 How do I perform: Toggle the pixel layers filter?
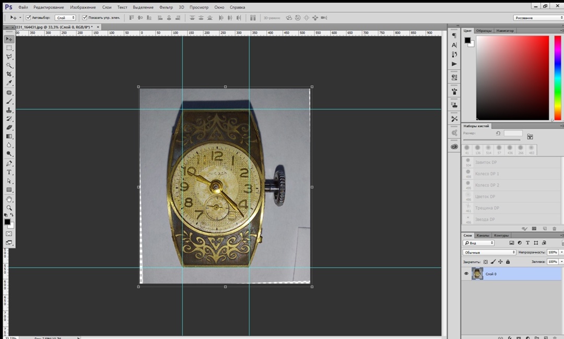512,243
